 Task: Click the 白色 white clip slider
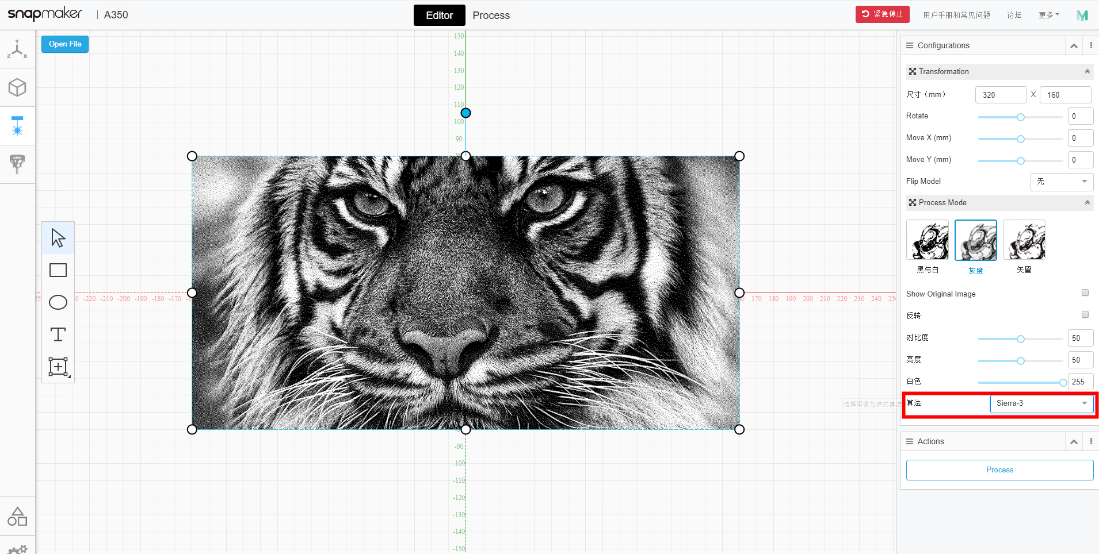pyautogui.click(x=1021, y=383)
